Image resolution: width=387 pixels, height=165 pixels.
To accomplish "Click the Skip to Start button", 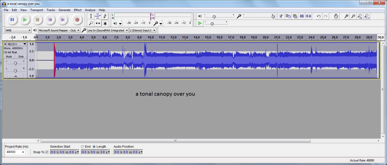I will tap(50, 20).
